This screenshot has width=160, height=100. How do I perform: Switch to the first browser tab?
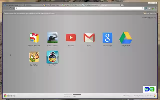[13, 5]
